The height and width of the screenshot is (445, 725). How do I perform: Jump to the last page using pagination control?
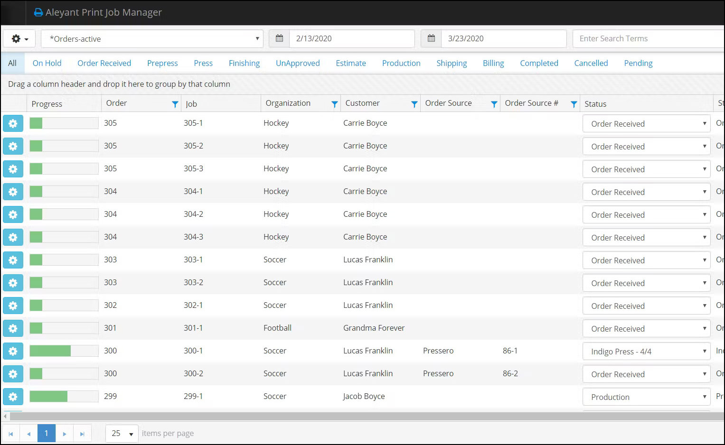[82, 433]
